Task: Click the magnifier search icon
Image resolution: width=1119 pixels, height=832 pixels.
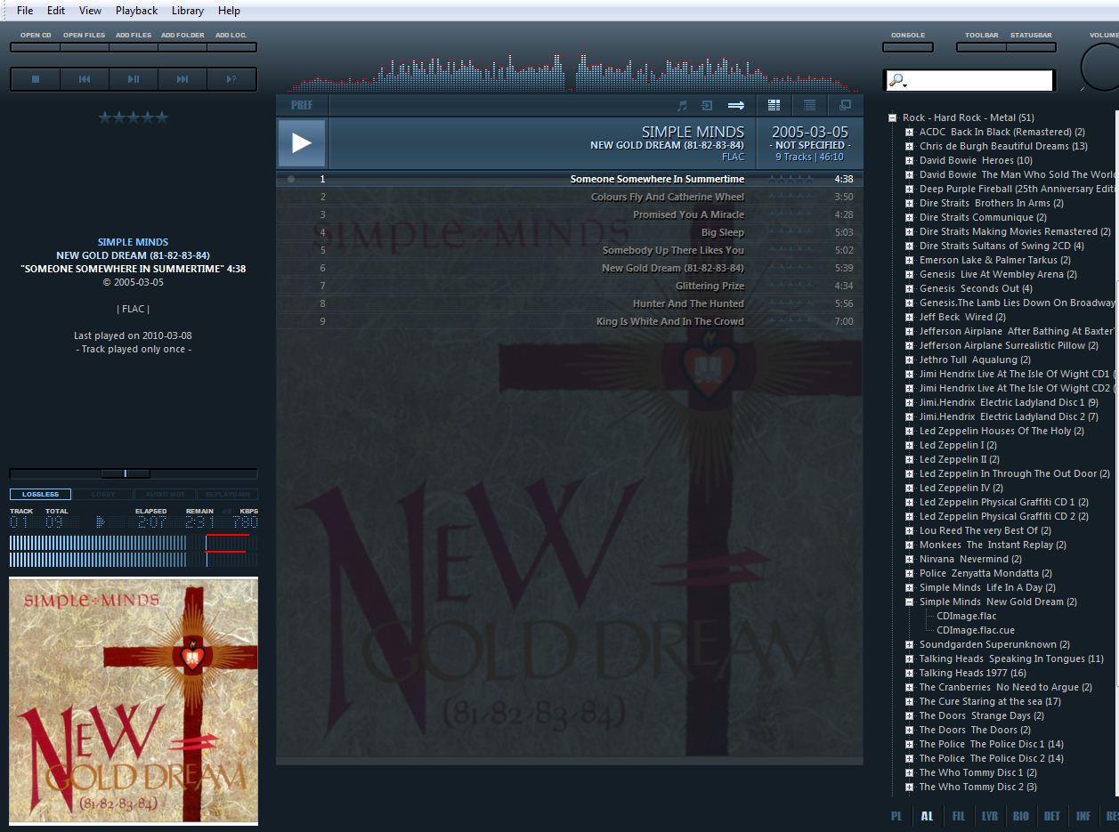Action: pos(896,81)
